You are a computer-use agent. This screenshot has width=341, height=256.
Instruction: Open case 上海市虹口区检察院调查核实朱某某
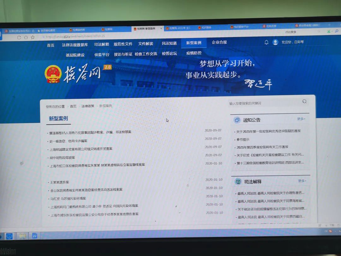[98, 165]
